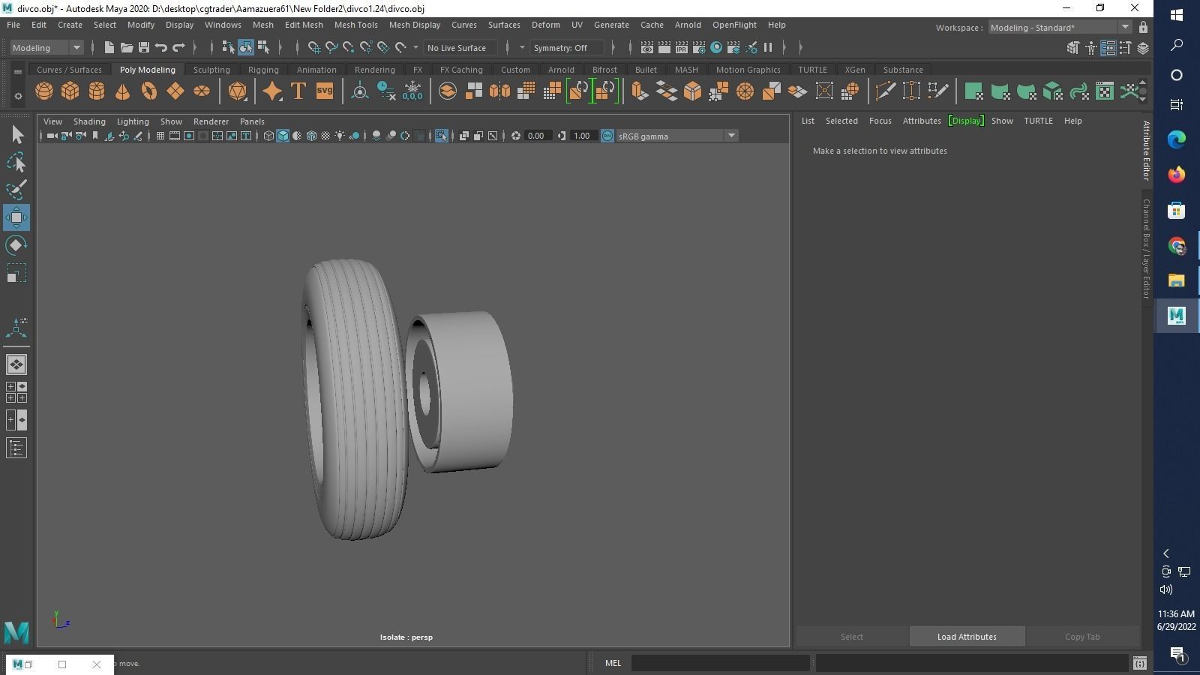Viewport: 1200px width, 675px height.
Task: Open the Attribute Editor Focus menu
Action: click(x=880, y=121)
